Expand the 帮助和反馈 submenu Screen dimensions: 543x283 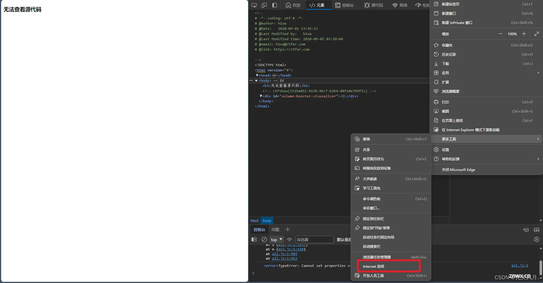[486, 159]
